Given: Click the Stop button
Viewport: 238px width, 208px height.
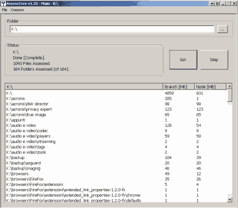Looking at the screenshot, I should tap(214, 60).
